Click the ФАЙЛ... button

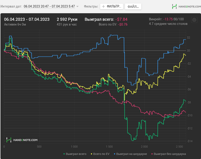click(133, 7)
